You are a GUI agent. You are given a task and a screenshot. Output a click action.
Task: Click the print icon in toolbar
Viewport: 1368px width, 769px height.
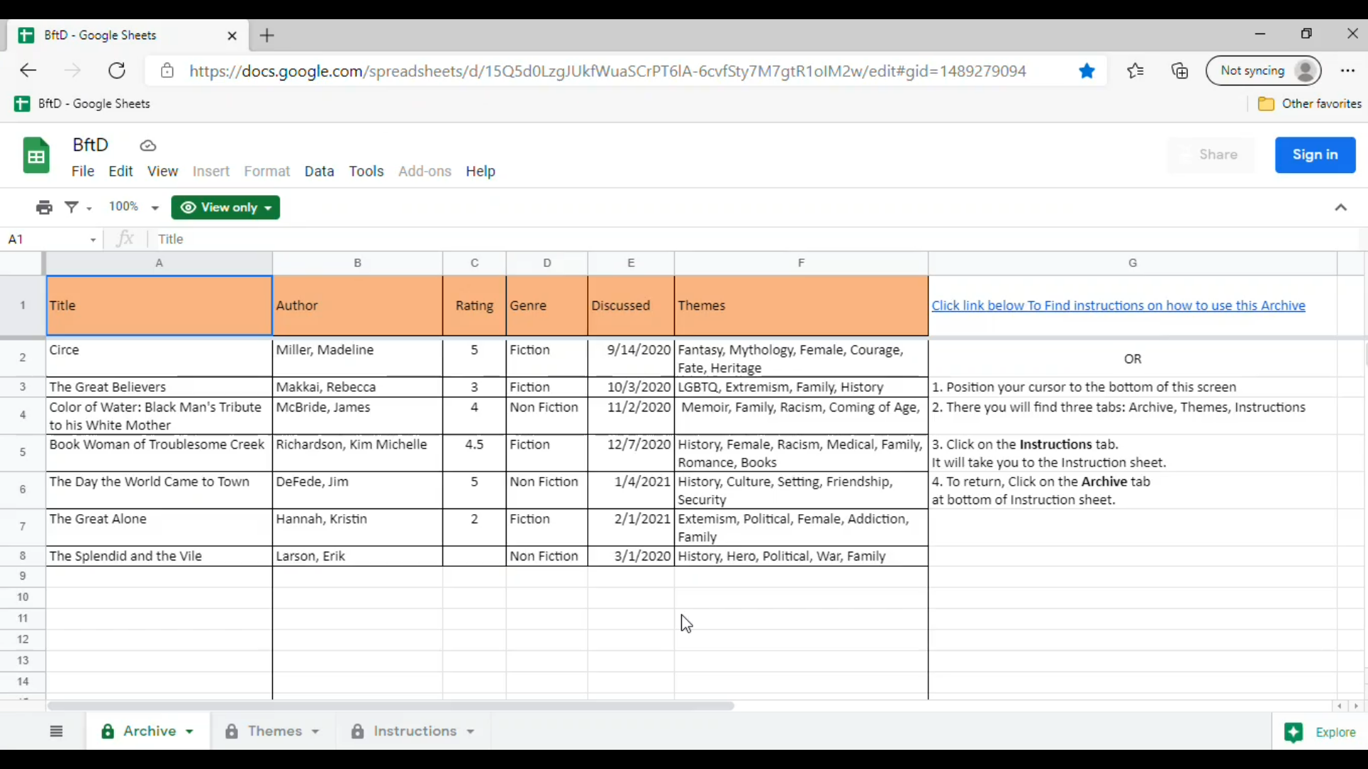44,207
